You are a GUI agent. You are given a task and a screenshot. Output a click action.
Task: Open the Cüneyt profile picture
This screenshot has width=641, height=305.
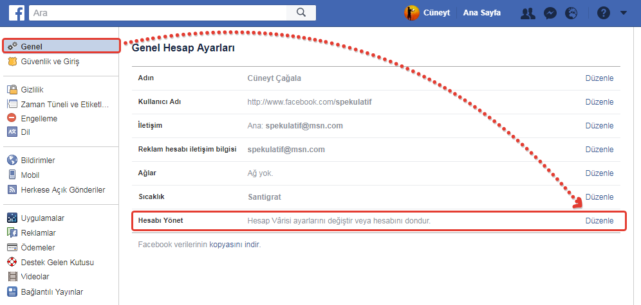[412, 13]
